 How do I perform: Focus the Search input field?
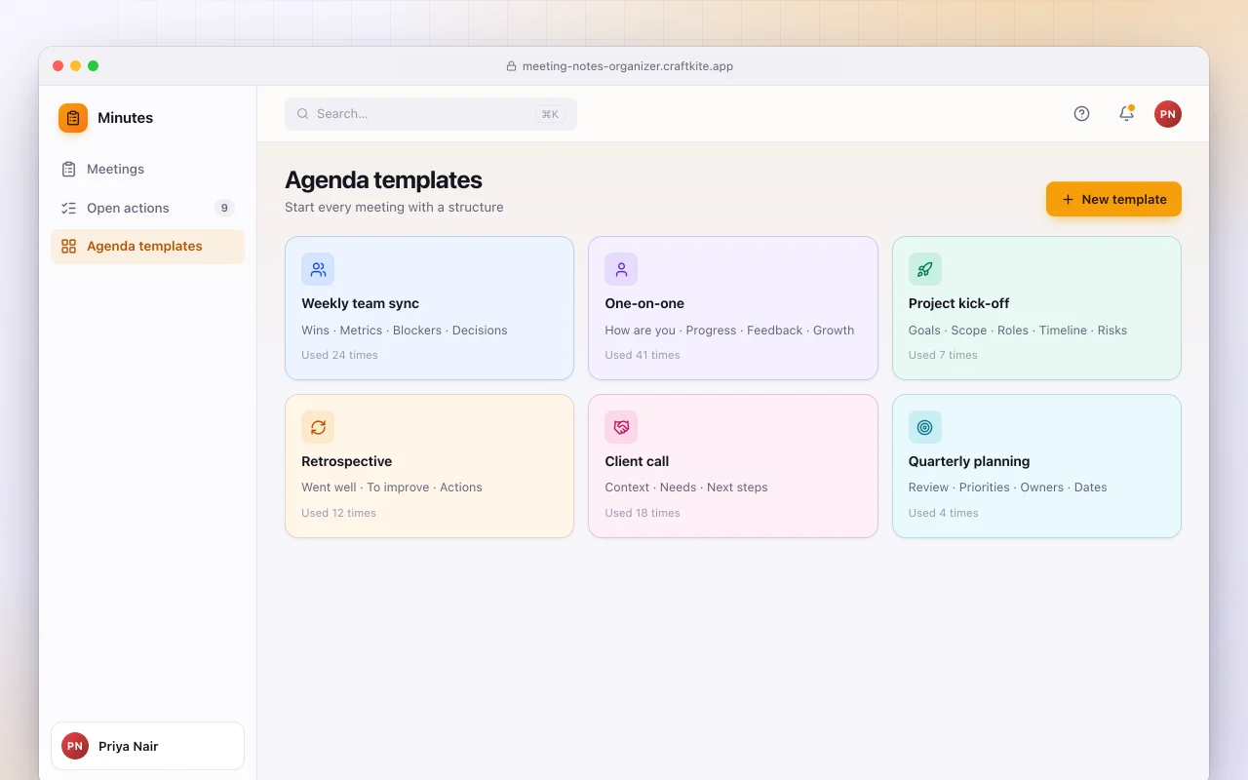pos(431,114)
